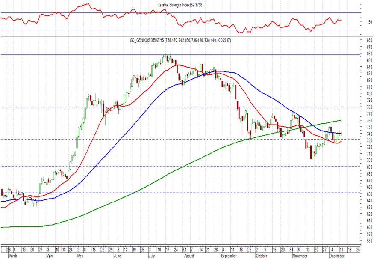Click the Relative Strength Index (52.3798) title

(180, 5)
